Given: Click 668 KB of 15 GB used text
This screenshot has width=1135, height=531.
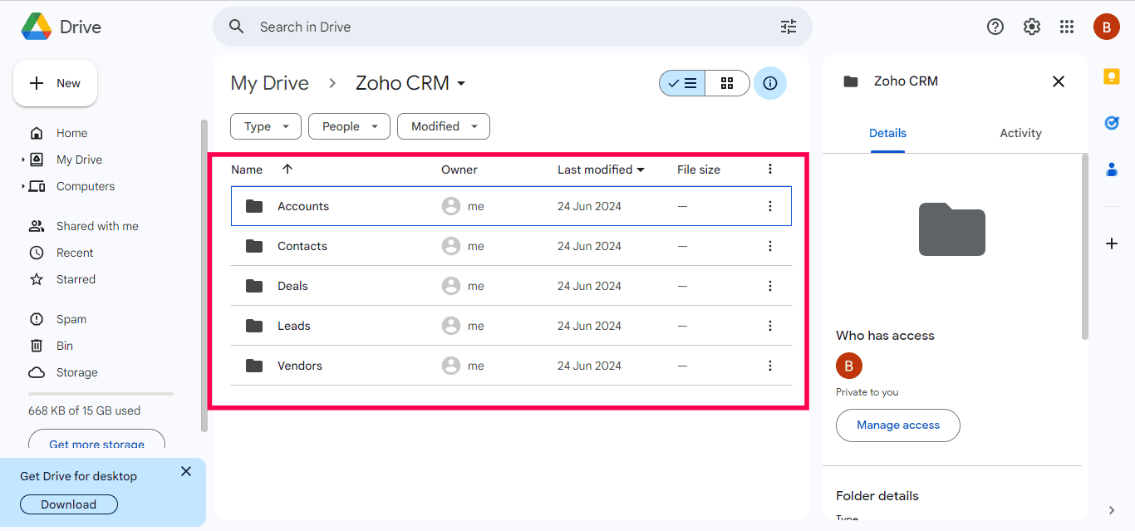Looking at the screenshot, I should tap(84, 411).
